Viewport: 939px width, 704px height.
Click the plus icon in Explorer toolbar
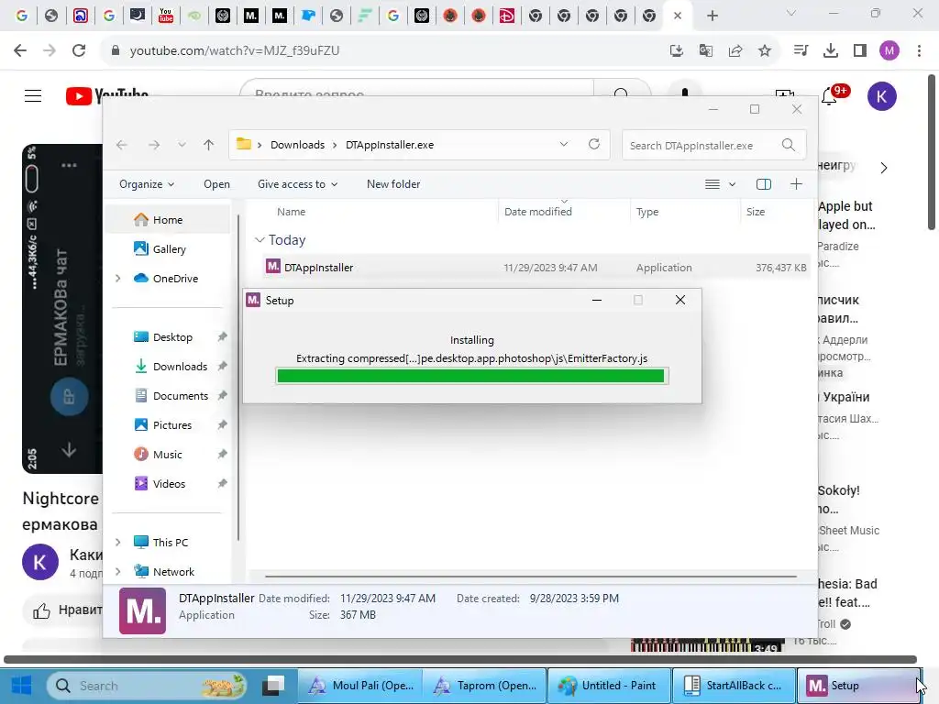(796, 184)
